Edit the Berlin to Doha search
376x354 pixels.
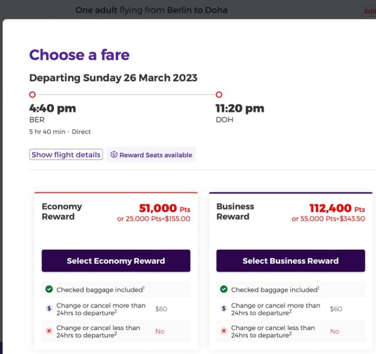(x=369, y=11)
